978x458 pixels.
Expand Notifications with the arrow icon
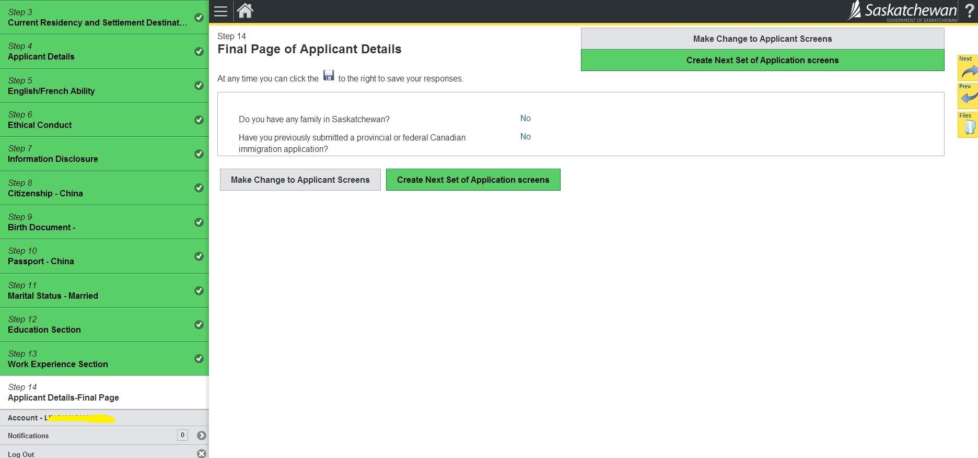point(202,436)
